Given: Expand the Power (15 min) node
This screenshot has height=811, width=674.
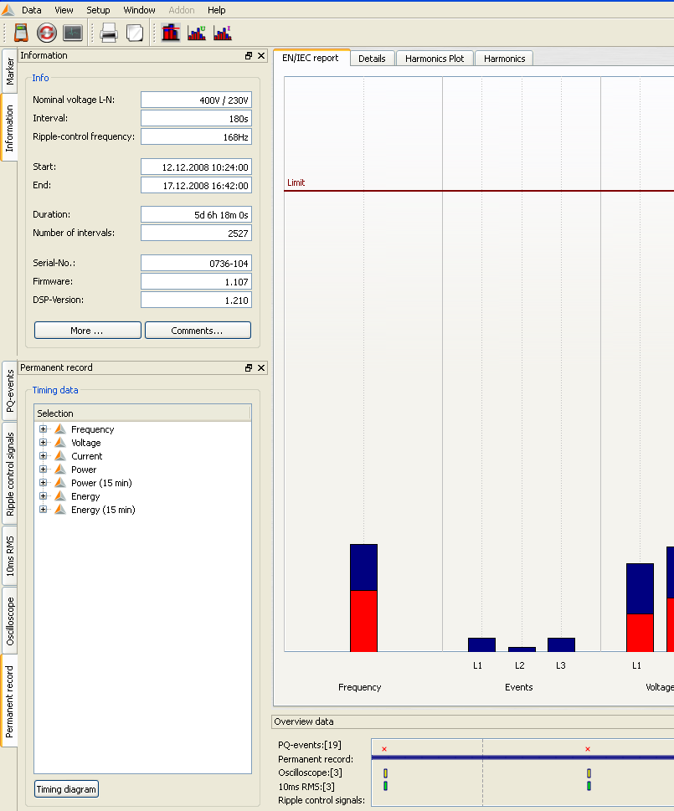Looking at the screenshot, I should 43,483.
